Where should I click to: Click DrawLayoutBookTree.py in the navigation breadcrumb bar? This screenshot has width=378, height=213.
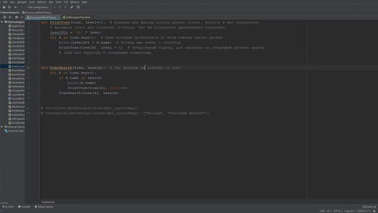37,12
